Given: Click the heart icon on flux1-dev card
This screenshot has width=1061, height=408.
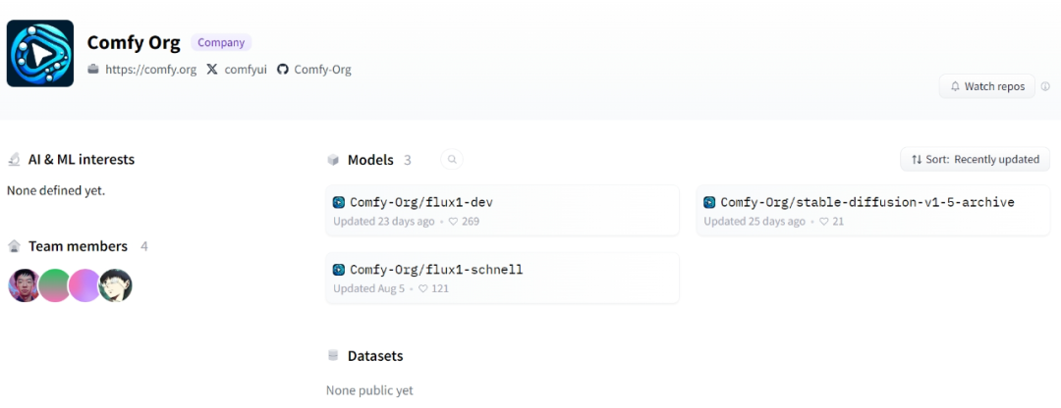Looking at the screenshot, I should coord(453,221).
